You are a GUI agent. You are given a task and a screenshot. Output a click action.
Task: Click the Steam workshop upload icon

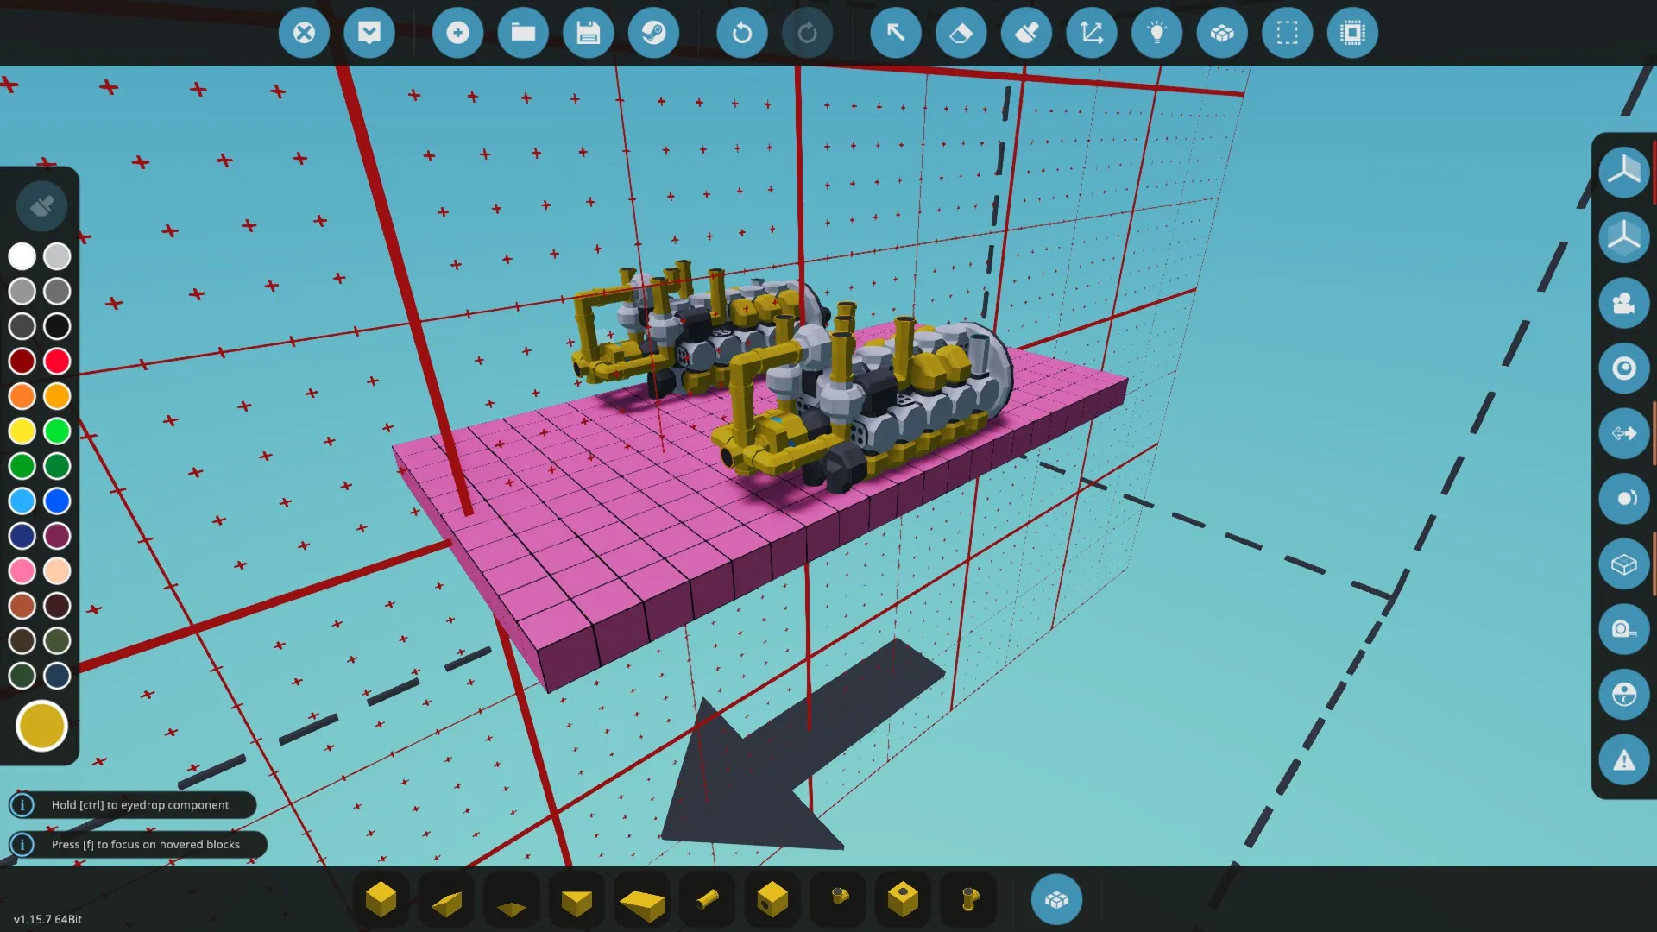click(653, 33)
